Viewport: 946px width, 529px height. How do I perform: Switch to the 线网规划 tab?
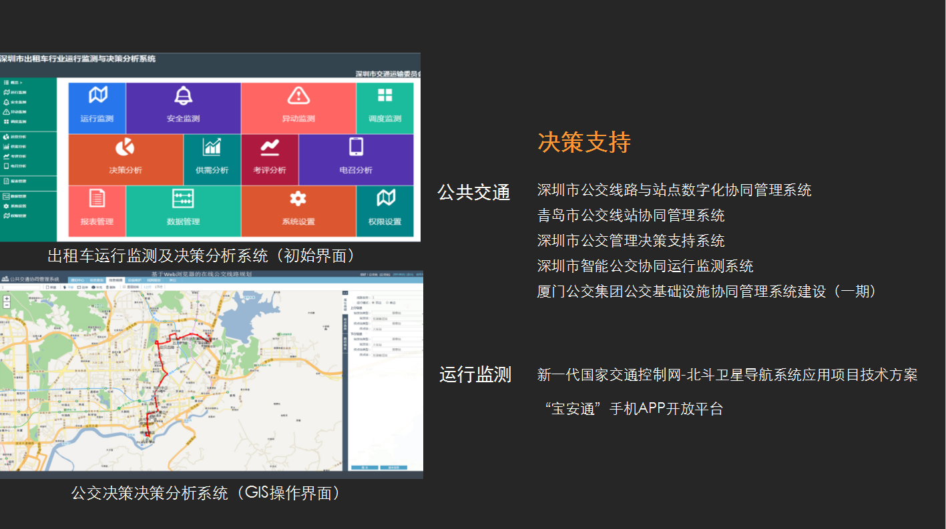[x=154, y=280]
